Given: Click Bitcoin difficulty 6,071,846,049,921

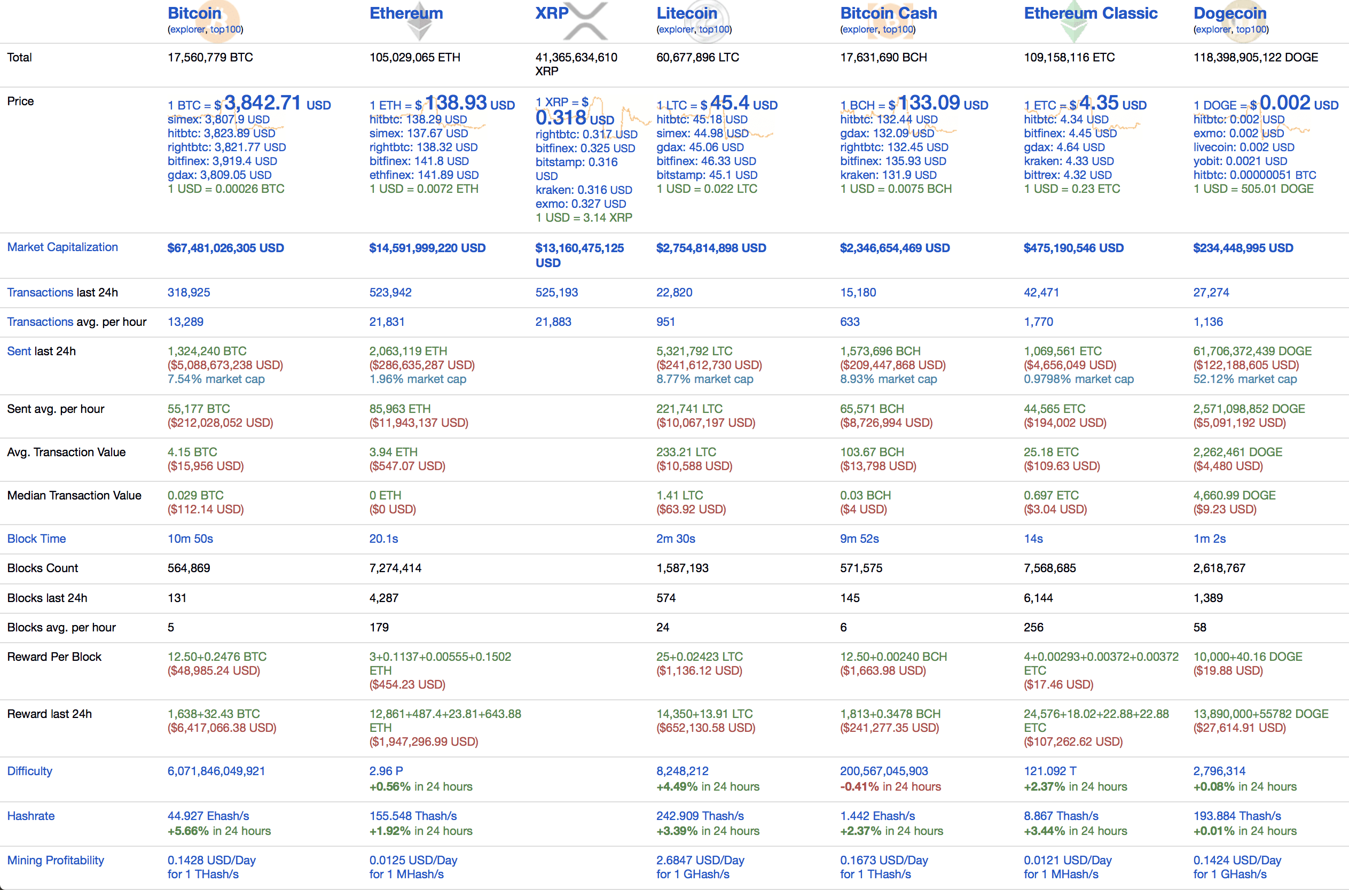Looking at the screenshot, I should click(x=216, y=771).
